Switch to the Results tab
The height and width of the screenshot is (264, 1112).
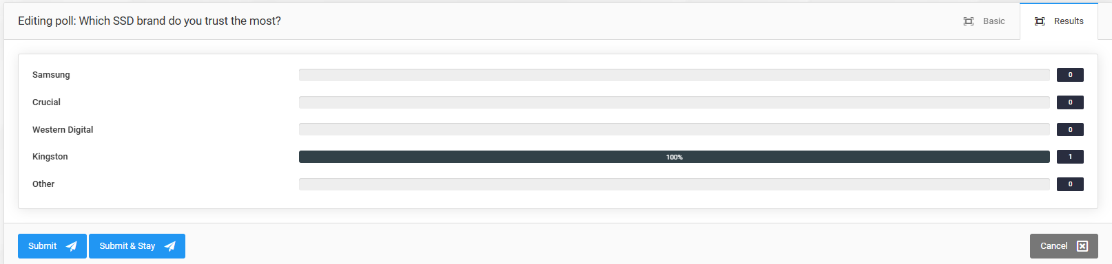pyautogui.click(x=1059, y=21)
